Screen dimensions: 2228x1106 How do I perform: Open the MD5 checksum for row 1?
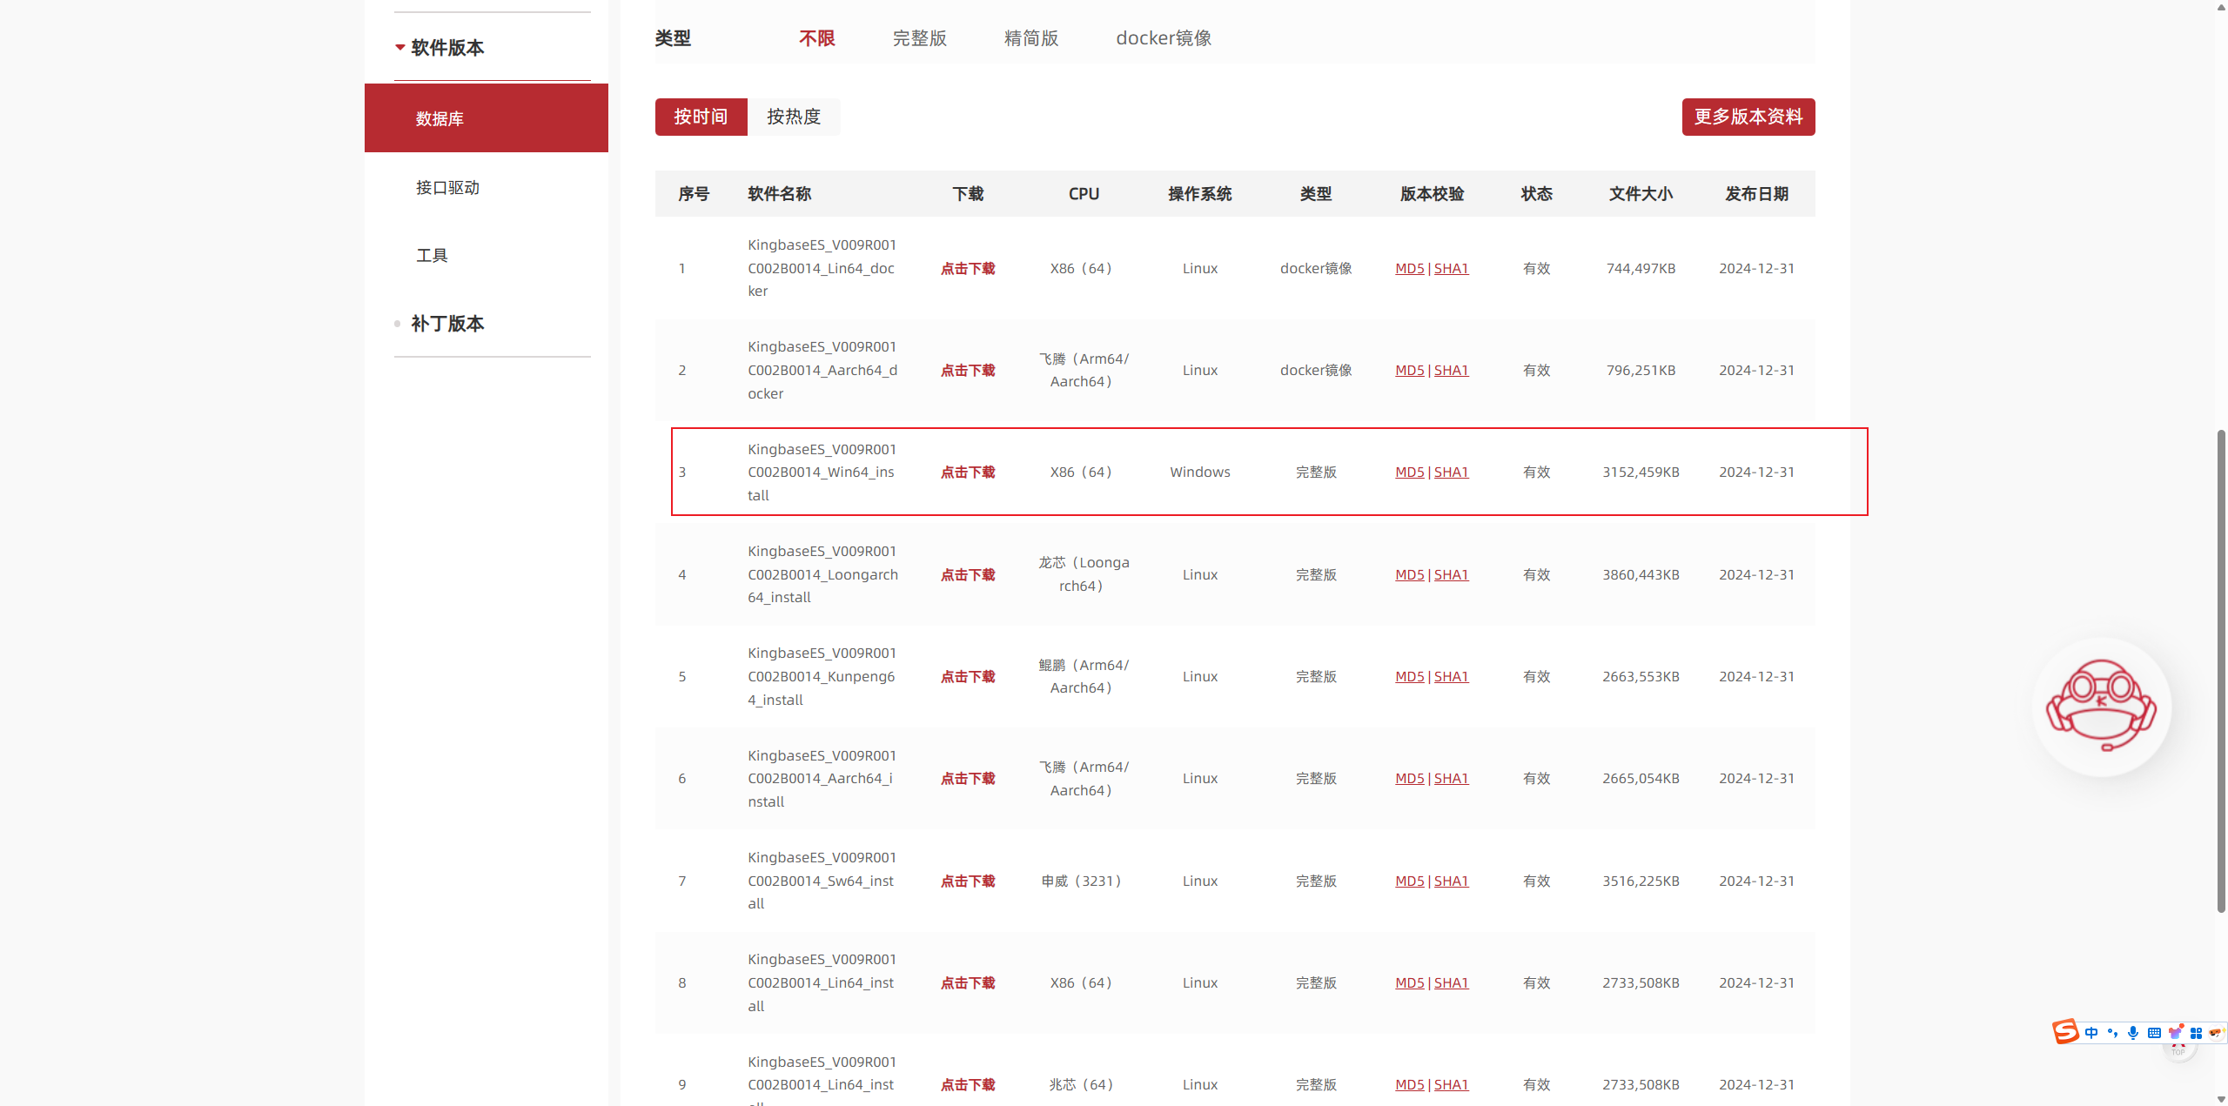1409,268
